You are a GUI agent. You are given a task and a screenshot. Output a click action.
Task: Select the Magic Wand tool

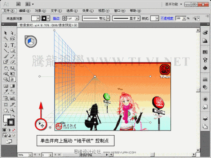[x=5, y=38]
